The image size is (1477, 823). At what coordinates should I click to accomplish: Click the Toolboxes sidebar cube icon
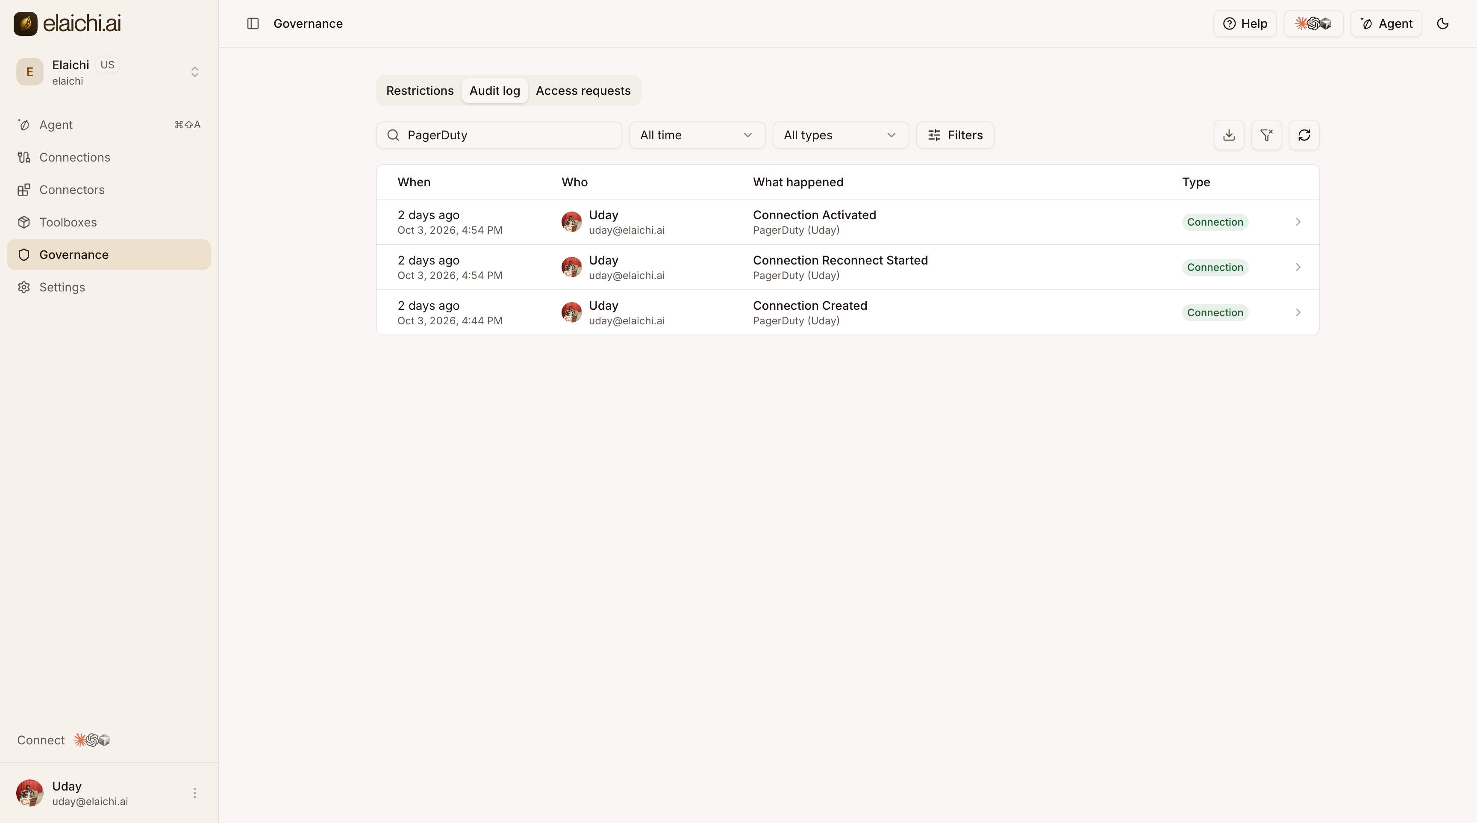coord(24,222)
